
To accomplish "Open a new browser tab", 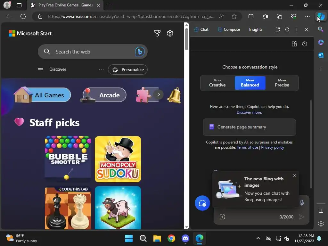I will pyautogui.click(x=109, y=5).
